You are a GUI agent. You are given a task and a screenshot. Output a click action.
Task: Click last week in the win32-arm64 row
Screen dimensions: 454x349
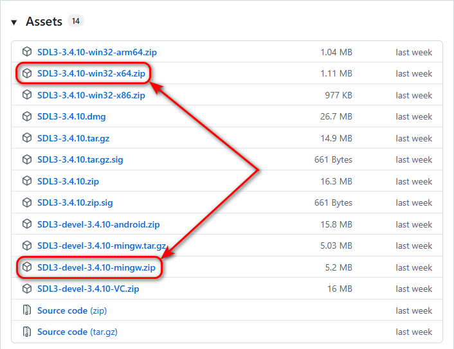(413, 52)
